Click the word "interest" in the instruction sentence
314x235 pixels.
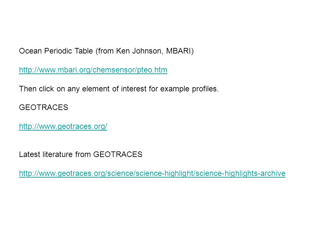[x=133, y=89]
